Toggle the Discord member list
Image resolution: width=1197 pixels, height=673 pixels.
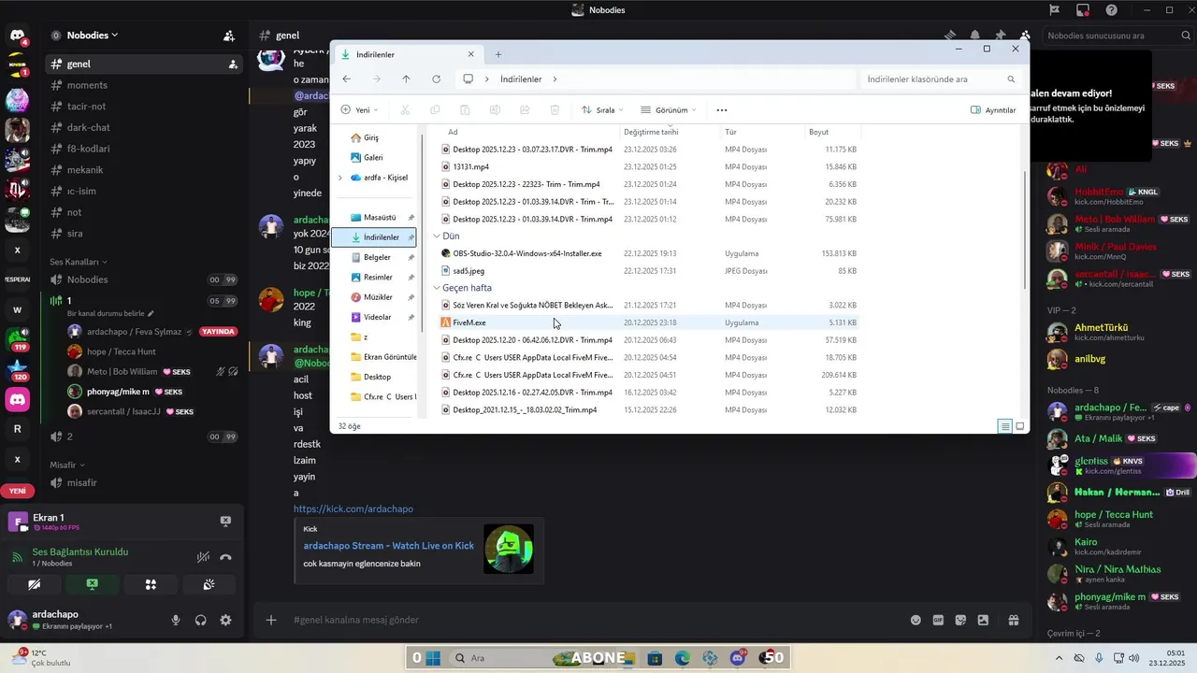pyautogui.click(x=1025, y=36)
